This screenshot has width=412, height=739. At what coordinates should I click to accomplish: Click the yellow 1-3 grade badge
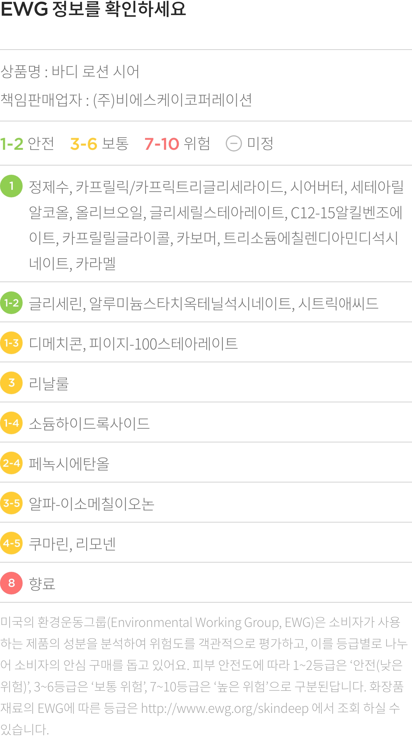[11, 343]
